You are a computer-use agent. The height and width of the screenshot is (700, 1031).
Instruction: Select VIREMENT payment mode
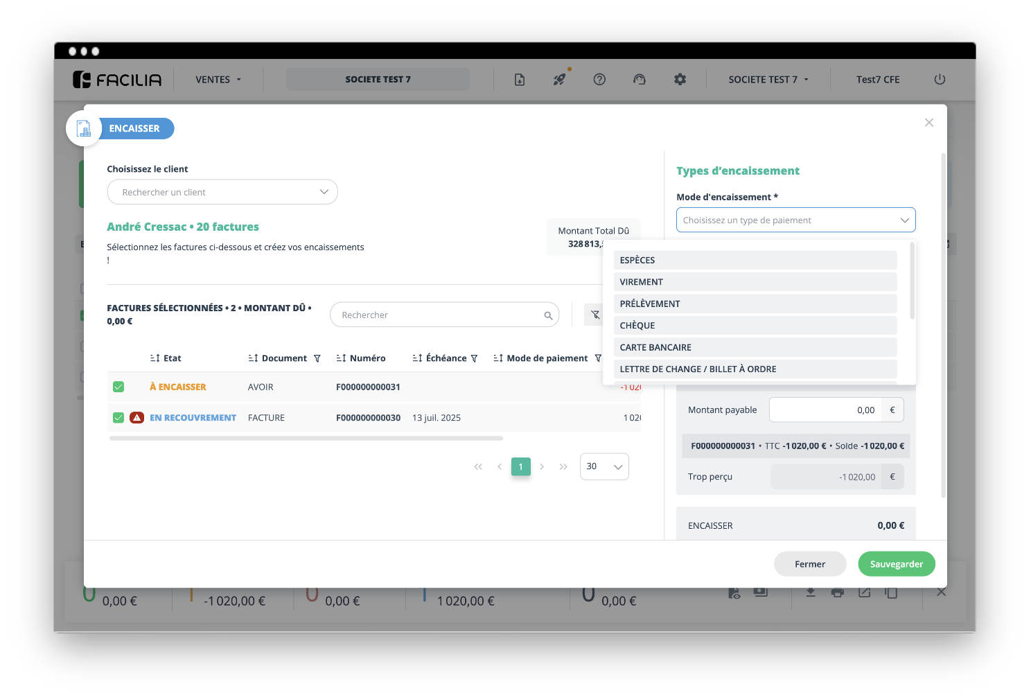(755, 282)
